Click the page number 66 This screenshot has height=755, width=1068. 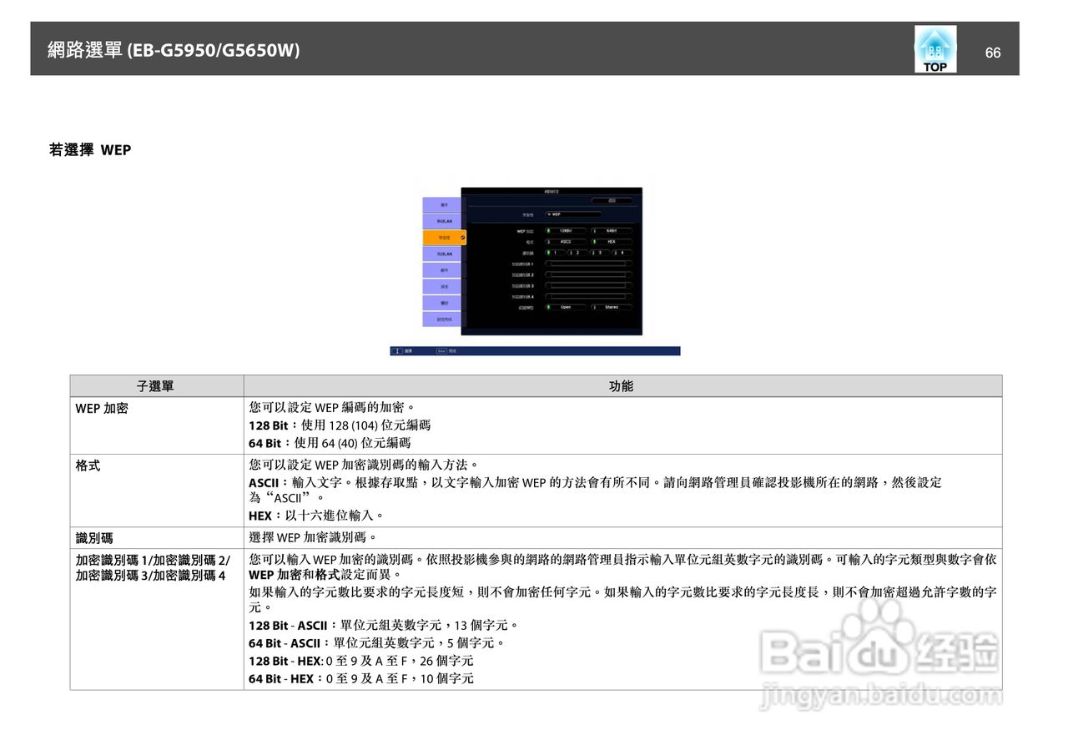coord(993,53)
